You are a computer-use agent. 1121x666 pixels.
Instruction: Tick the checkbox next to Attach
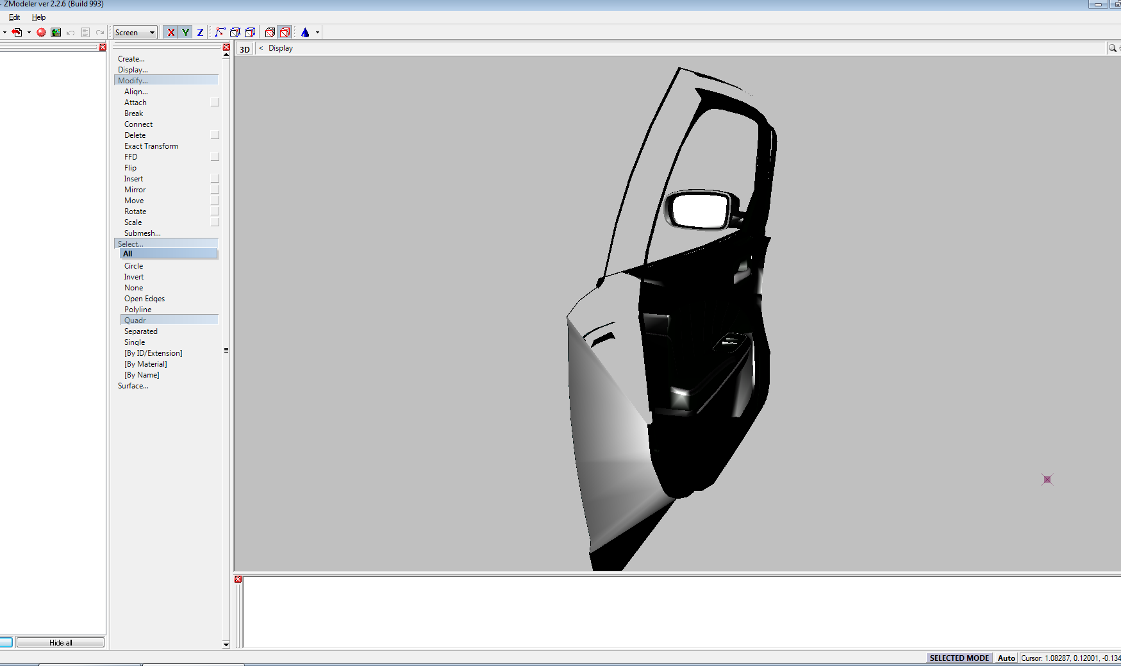[x=215, y=103]
